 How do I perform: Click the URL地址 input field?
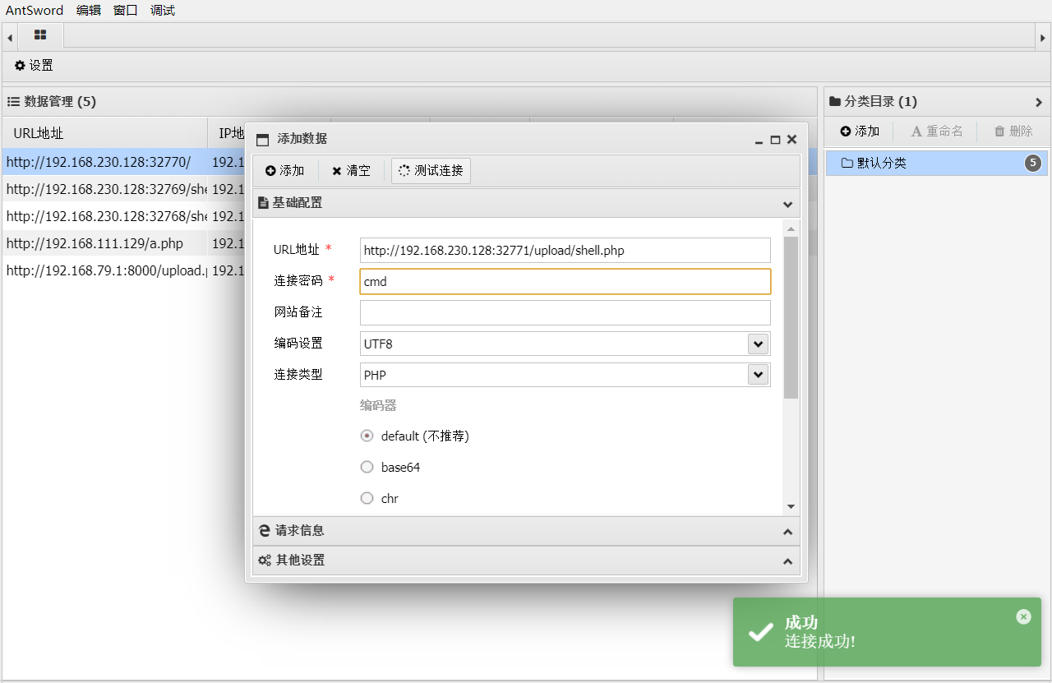click(565, 250)
